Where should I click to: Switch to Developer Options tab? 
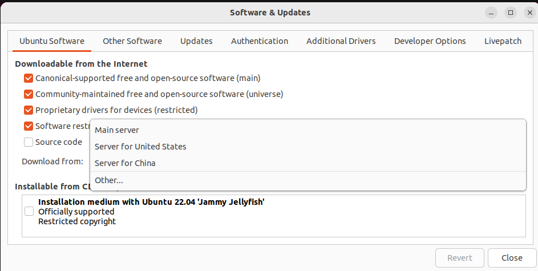430,41
